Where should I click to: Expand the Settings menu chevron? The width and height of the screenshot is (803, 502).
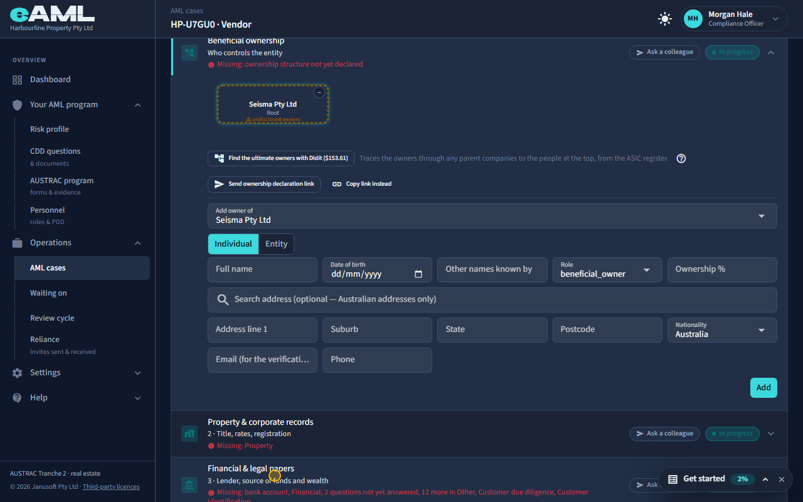pyautogui.click(x=138, y=373)
